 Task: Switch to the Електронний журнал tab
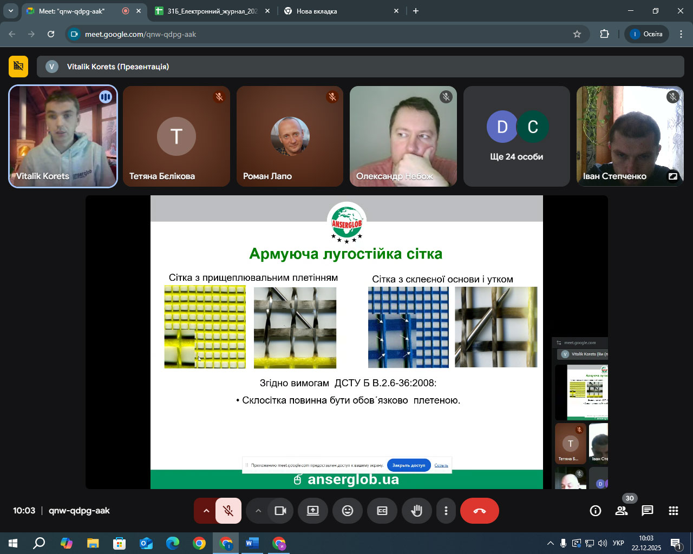click(x=212, y=11)
